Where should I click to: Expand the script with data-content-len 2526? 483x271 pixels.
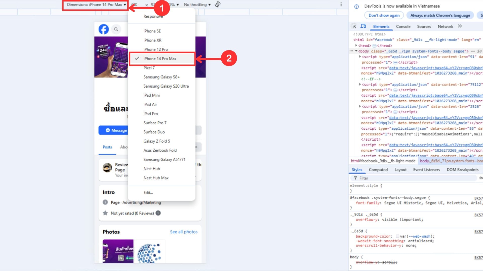(360, 106)
